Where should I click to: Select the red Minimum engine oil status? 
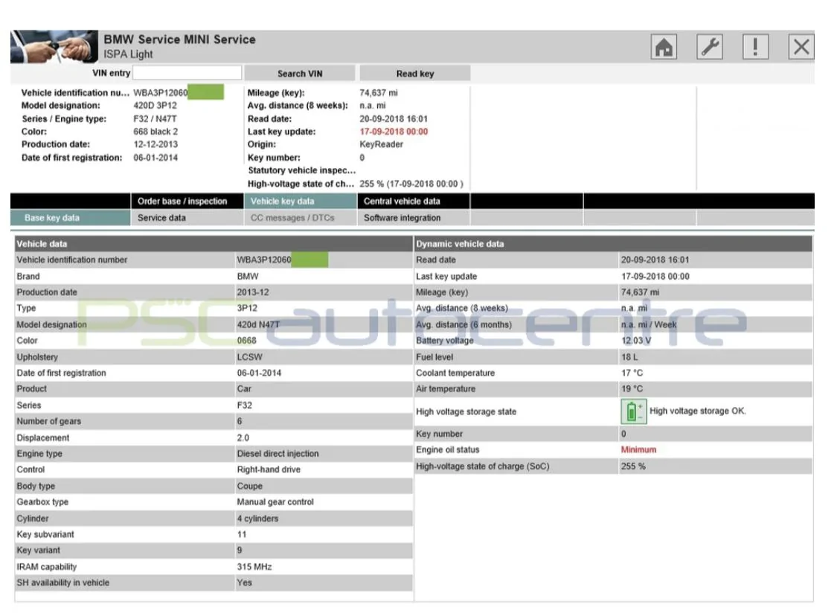(638, 450)
